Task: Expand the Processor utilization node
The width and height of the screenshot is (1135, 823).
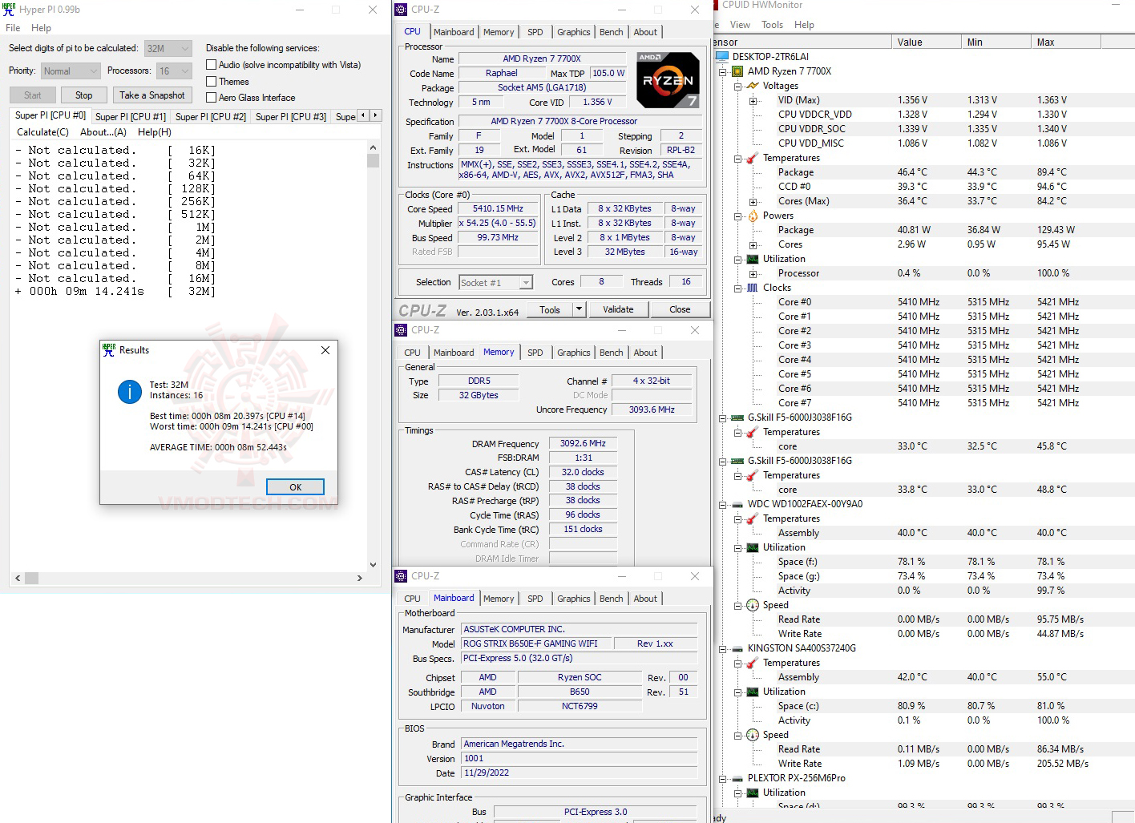Action: pos(753,273)
